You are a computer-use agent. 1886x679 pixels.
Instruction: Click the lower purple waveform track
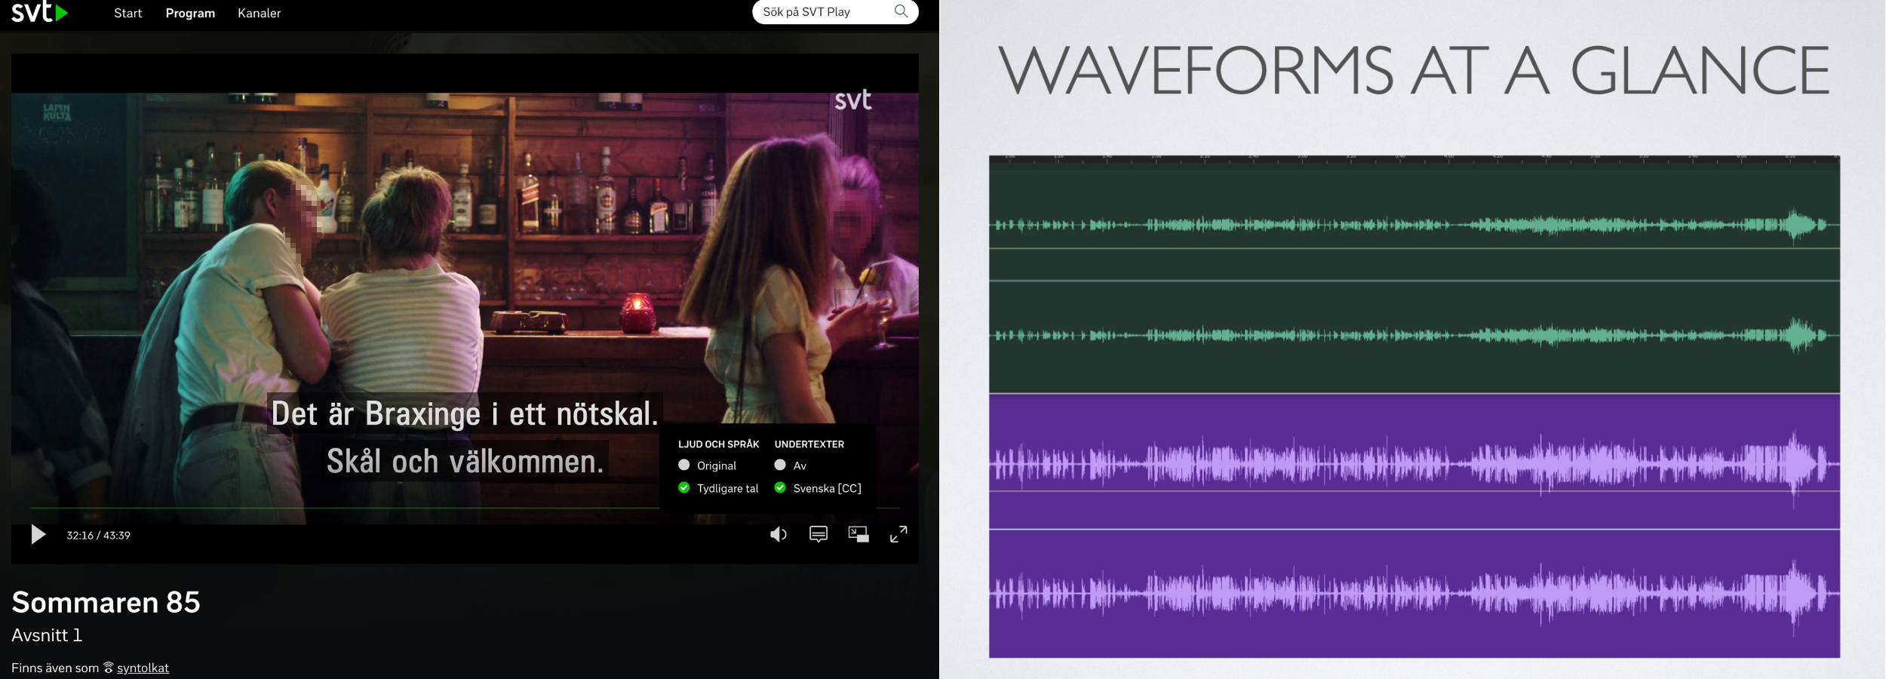[x=1414, y=594]
